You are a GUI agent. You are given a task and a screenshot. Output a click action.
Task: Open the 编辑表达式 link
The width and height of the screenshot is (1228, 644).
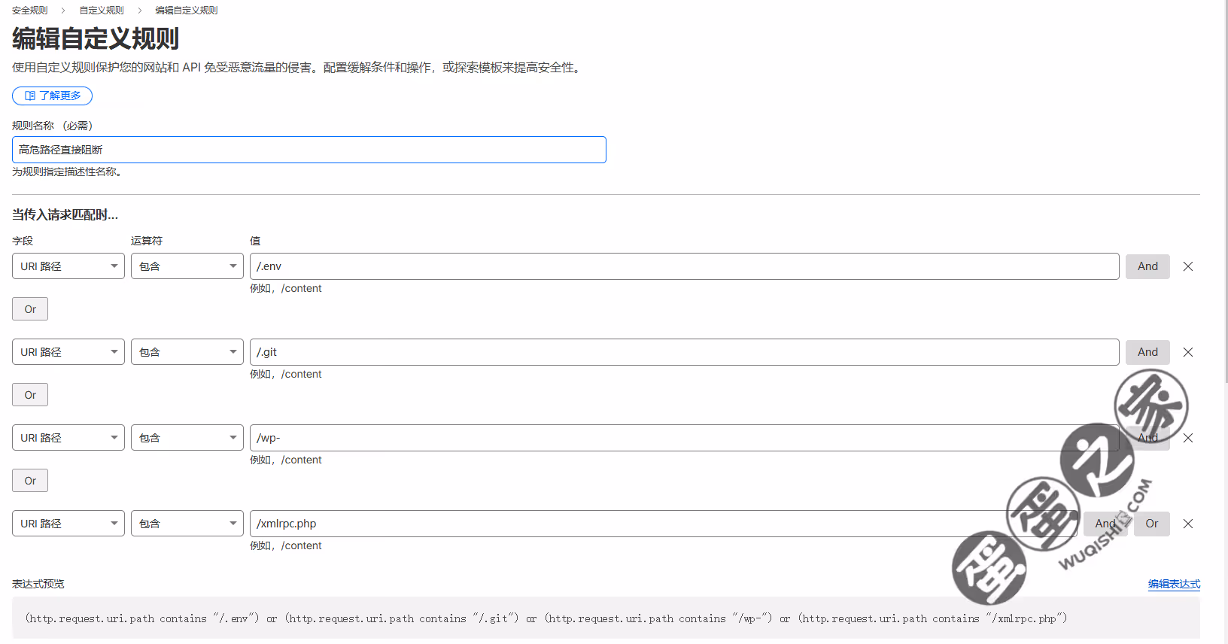(1174, 584)
